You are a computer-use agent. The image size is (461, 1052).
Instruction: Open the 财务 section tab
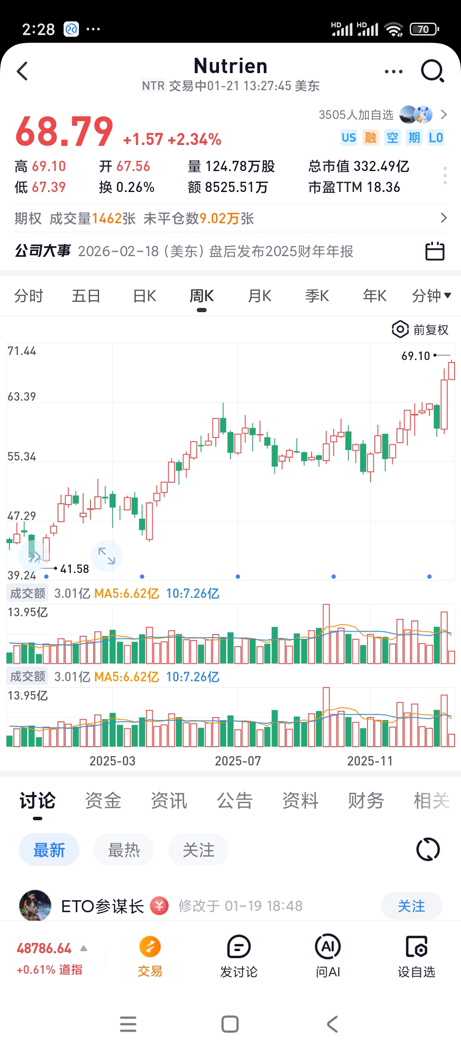[366, 801]
